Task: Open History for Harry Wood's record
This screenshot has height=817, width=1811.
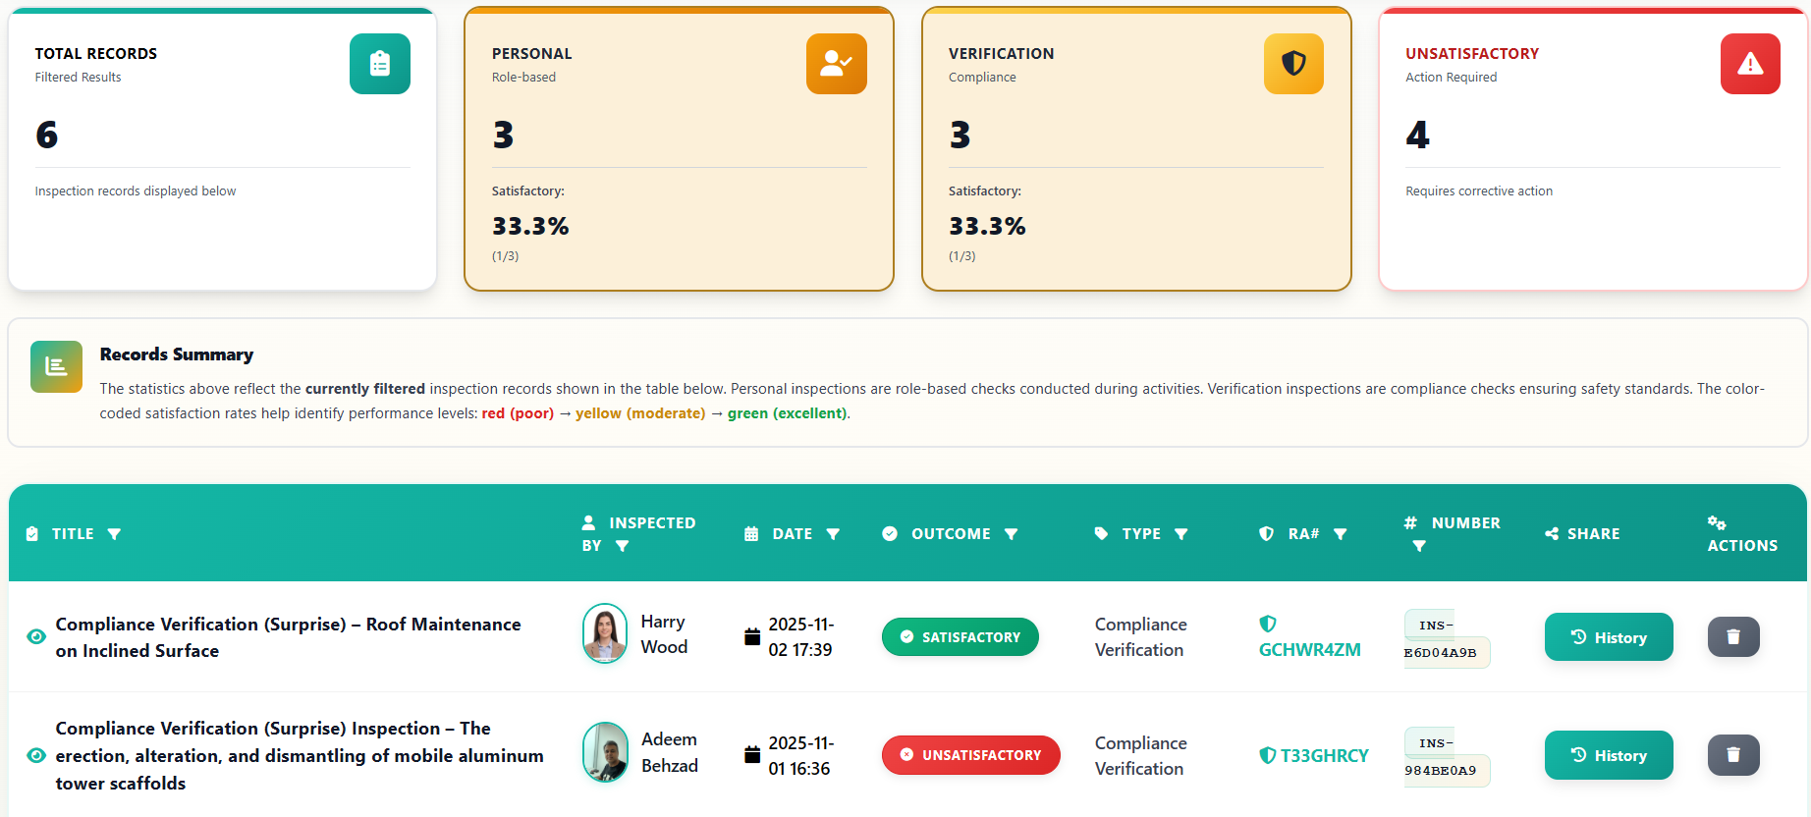Action: [1609, 637]
